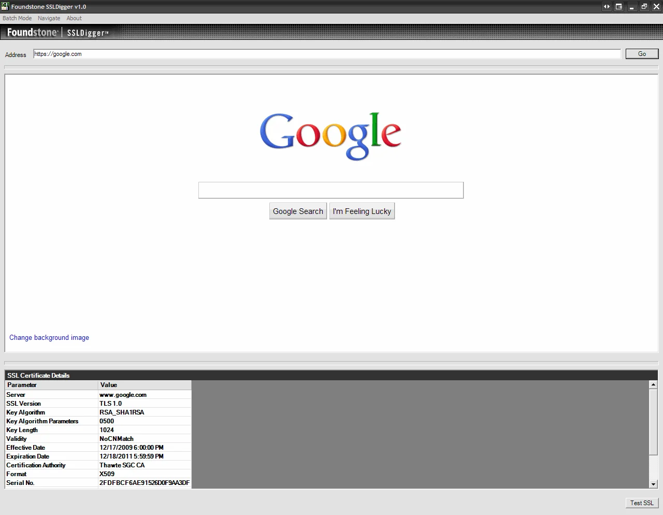
Task: Click the Google logo
Action: click(330, 136)
